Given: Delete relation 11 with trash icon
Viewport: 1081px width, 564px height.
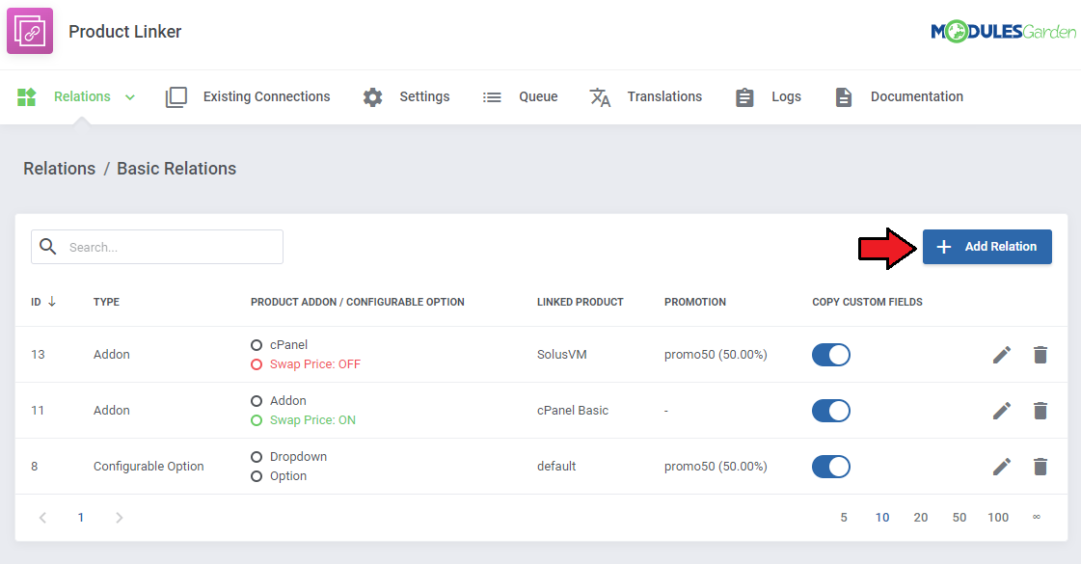Looking at the screenshot, I should [x=1040, y=411].
